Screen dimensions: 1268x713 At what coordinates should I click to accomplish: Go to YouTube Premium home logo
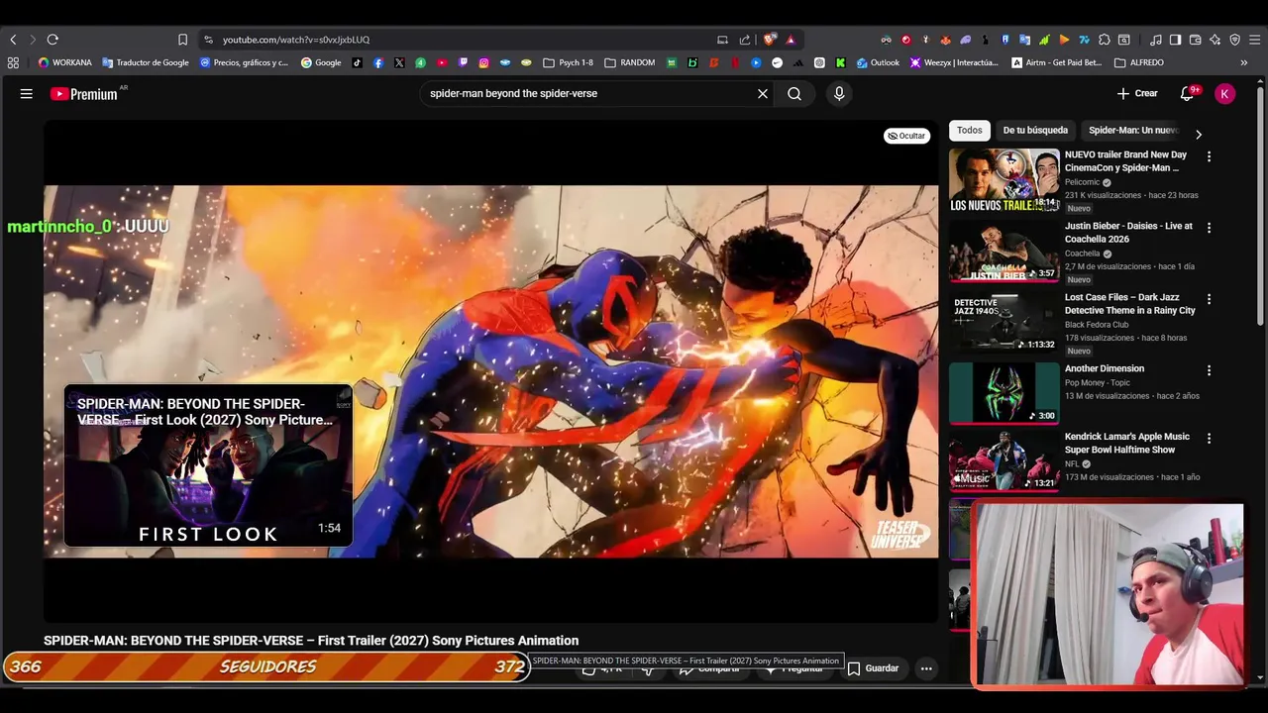pos(84,94)
